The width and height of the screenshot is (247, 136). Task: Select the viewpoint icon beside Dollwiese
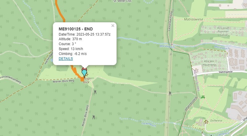[206, 121]
